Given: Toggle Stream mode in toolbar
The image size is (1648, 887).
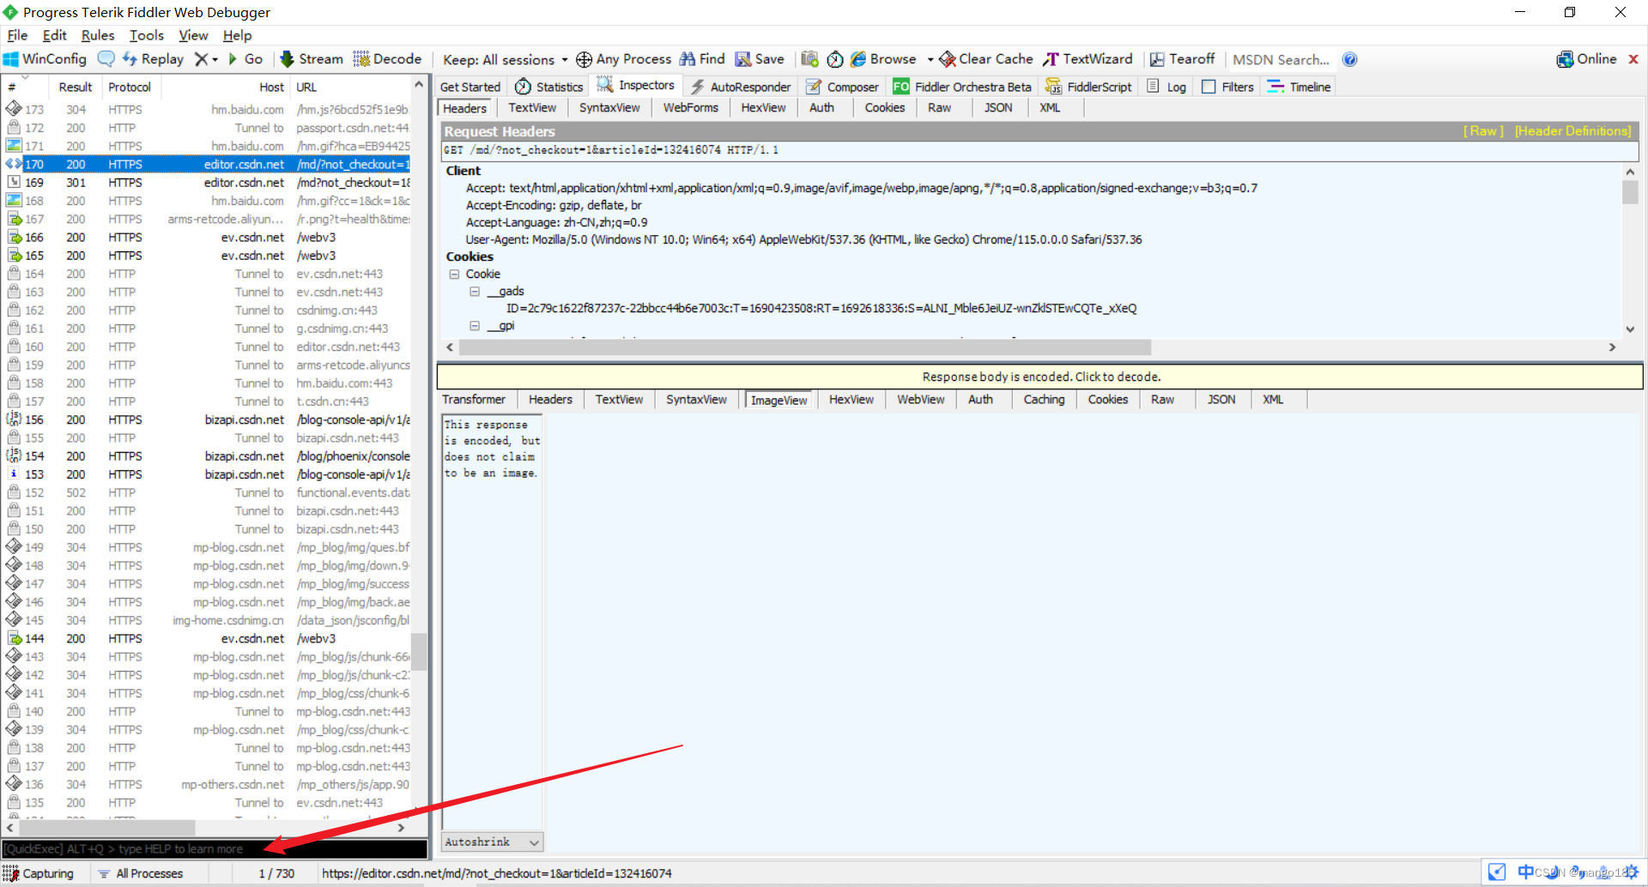Looking at the screenshot, I should (x=312, y=59).
